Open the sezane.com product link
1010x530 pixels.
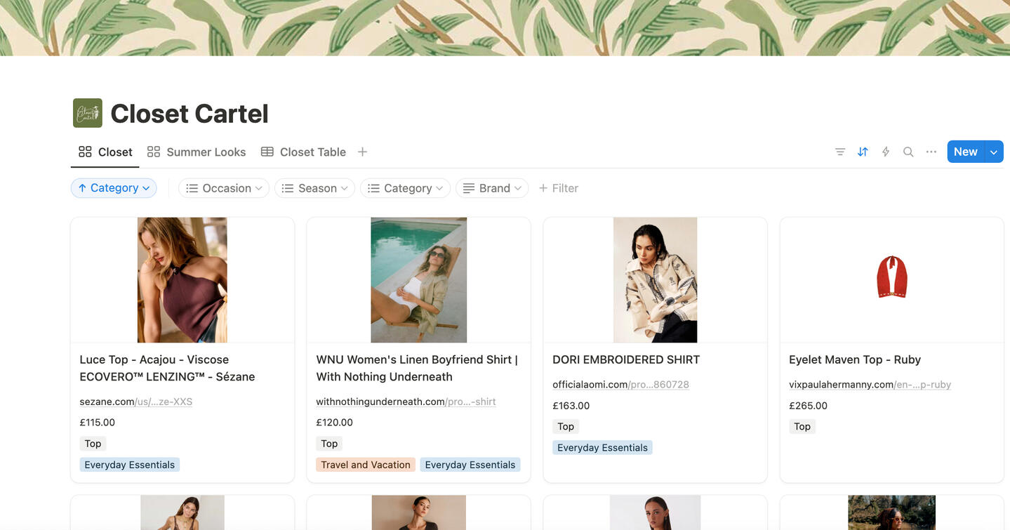point(135,402)
